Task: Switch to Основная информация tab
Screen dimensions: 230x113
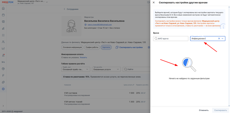Action: pos(72,47)
